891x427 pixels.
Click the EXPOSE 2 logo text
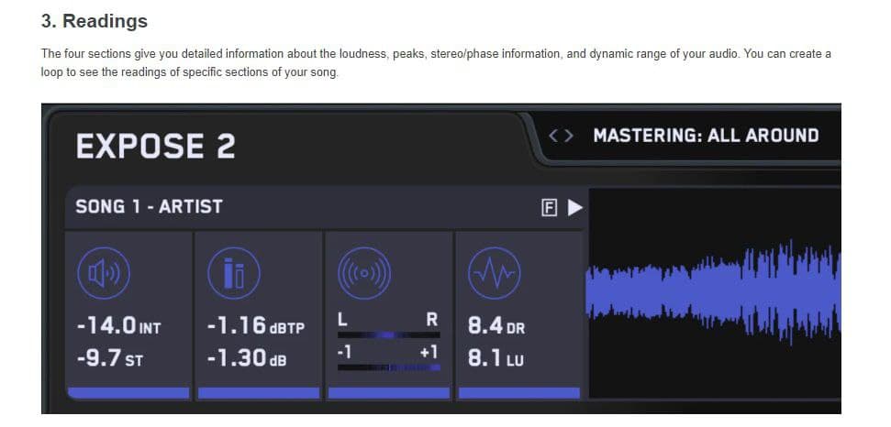click(155, 147)
